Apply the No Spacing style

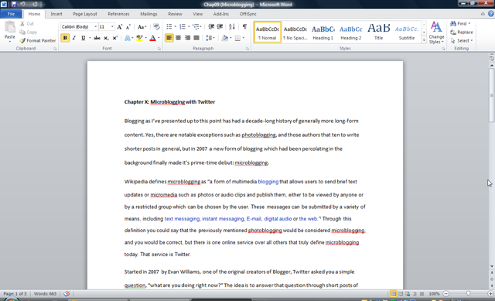click(x=295, y=32)
